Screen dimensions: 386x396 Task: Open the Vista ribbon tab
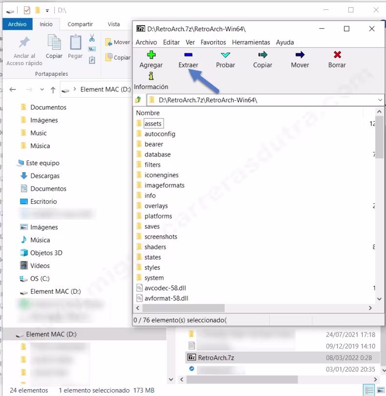coord(114,24)
